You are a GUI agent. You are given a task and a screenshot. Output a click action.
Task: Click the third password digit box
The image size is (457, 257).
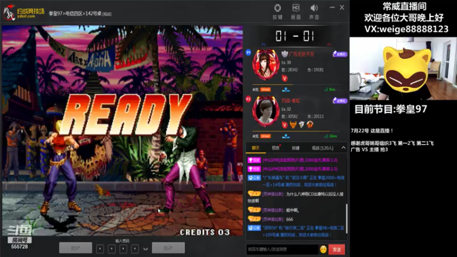(x=123, y=249)
